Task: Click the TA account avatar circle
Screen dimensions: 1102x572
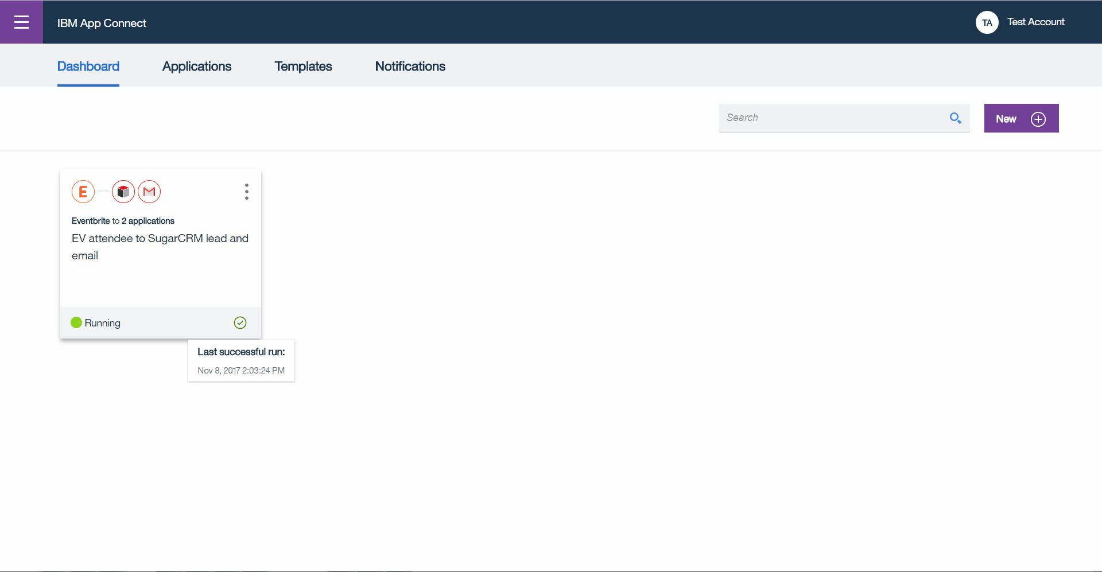Action: [987, 22]
